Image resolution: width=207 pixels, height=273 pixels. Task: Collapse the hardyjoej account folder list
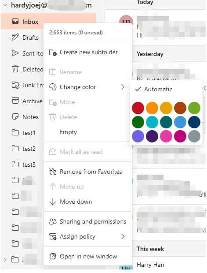click(5, 5)
